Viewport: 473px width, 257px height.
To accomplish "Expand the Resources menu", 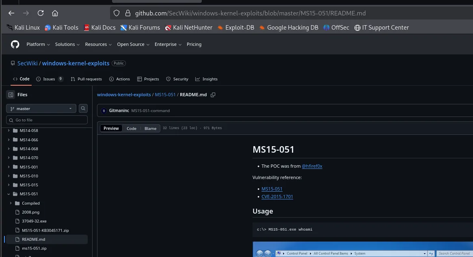I will 98,44.
